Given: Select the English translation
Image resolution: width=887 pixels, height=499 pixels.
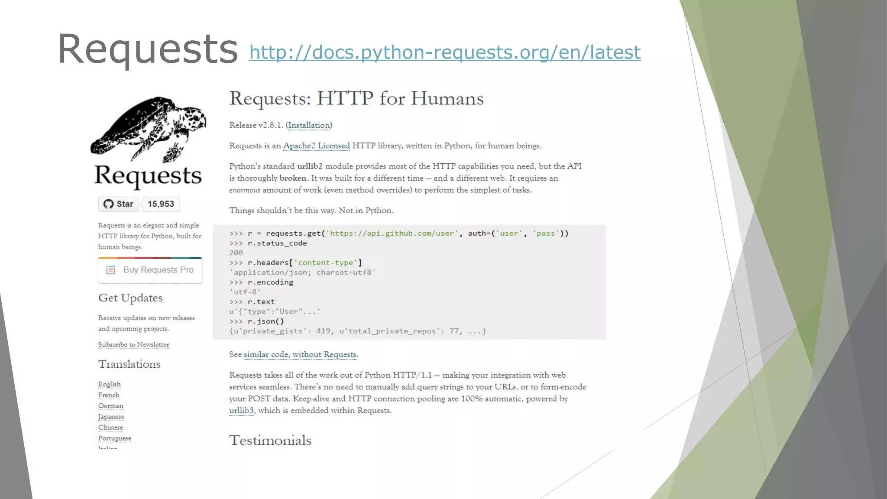Looking at the screenshot, I should [110, 384].
